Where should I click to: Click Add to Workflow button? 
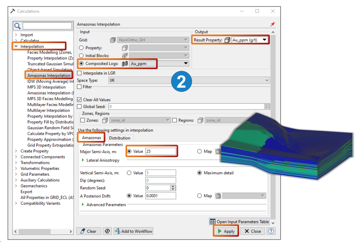133,231
